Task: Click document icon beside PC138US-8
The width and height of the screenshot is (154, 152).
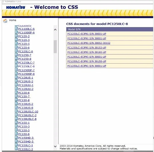Action: (16, 107)
